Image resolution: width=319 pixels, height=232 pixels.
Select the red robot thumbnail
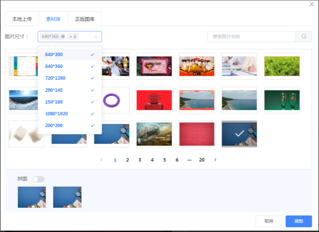pos(154,100)
